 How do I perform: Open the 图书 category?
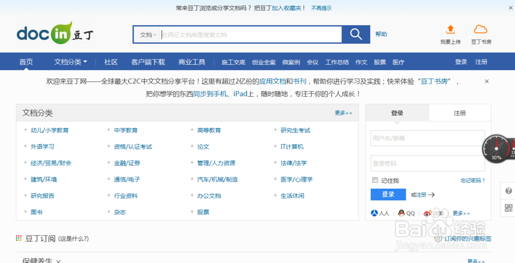(x=37, y=213)
